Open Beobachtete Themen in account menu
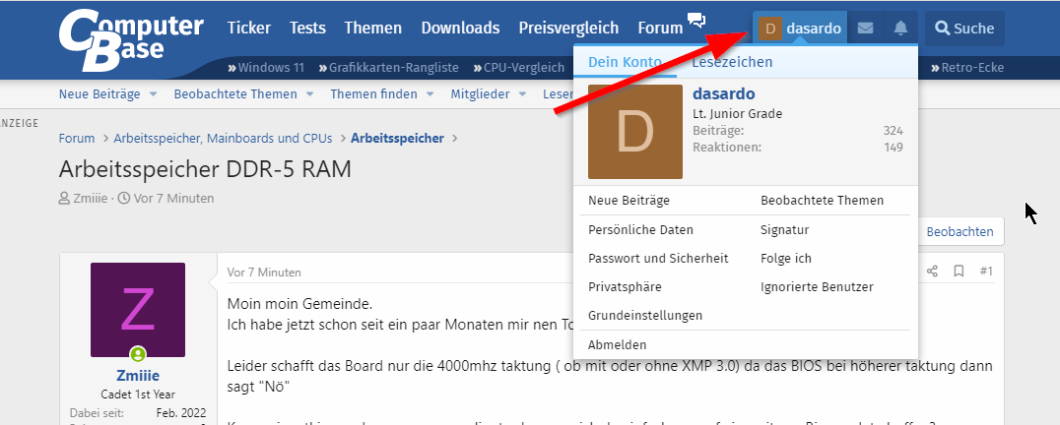Image resolution: width=1060 pixels, height=425 pixels. pyautogui.click(x=822, y=201)
